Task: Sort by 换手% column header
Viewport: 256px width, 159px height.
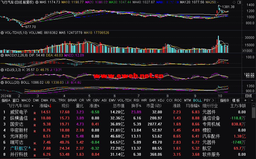Action: (136, 106)
